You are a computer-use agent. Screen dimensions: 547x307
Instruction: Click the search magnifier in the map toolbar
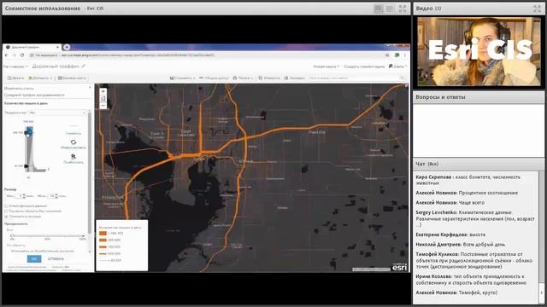point(403,78)
